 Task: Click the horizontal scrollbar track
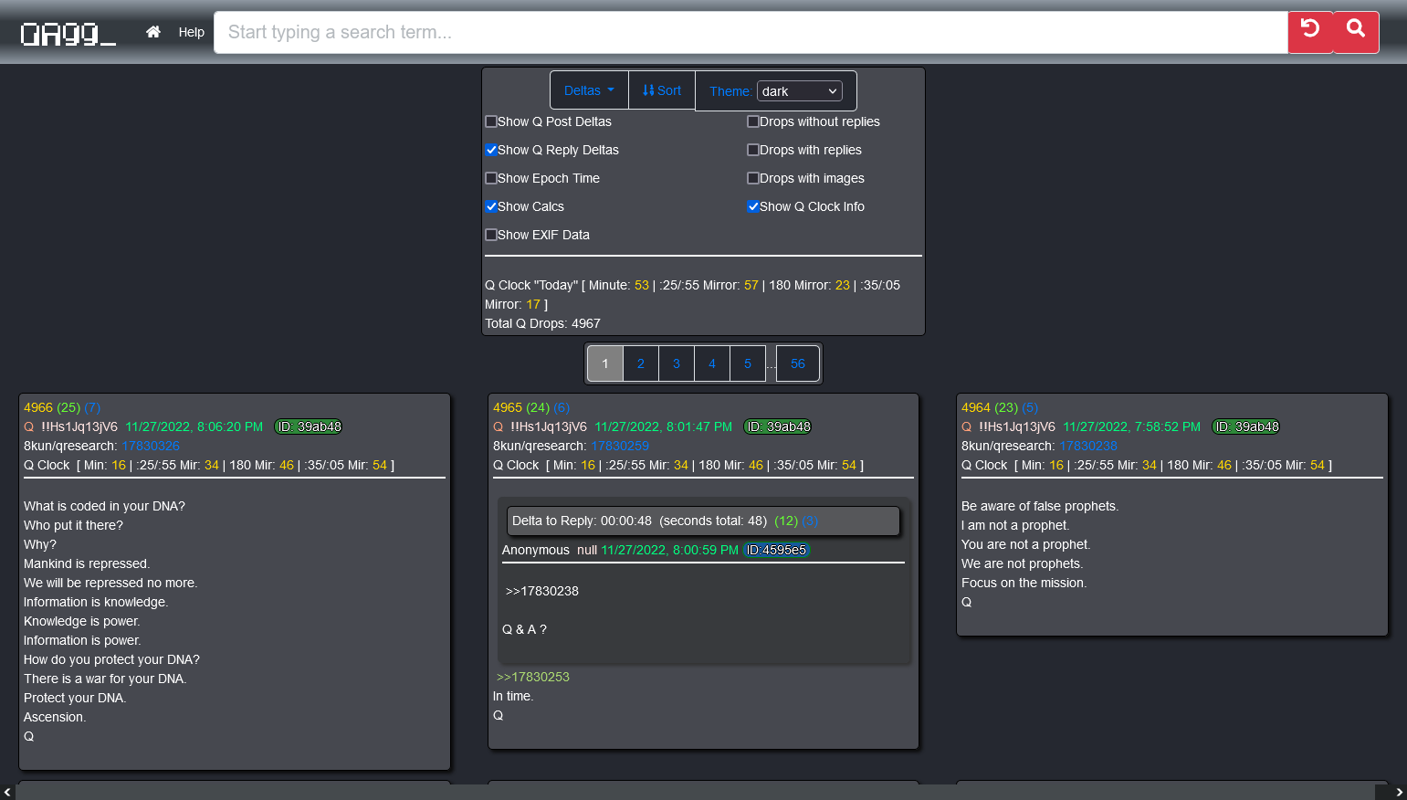(x=695, y=792)
